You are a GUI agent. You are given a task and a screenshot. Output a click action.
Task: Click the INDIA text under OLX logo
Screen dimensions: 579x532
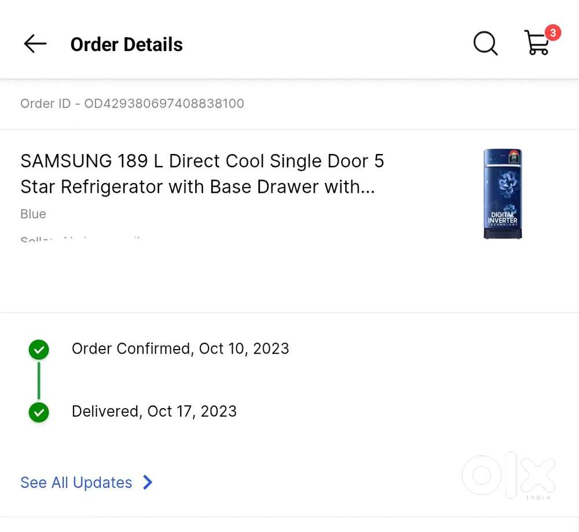tap(538, 497)
